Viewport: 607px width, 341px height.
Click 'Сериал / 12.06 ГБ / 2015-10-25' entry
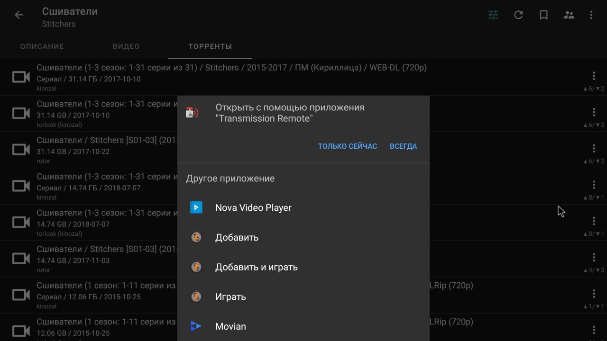[x=89, y=297]
